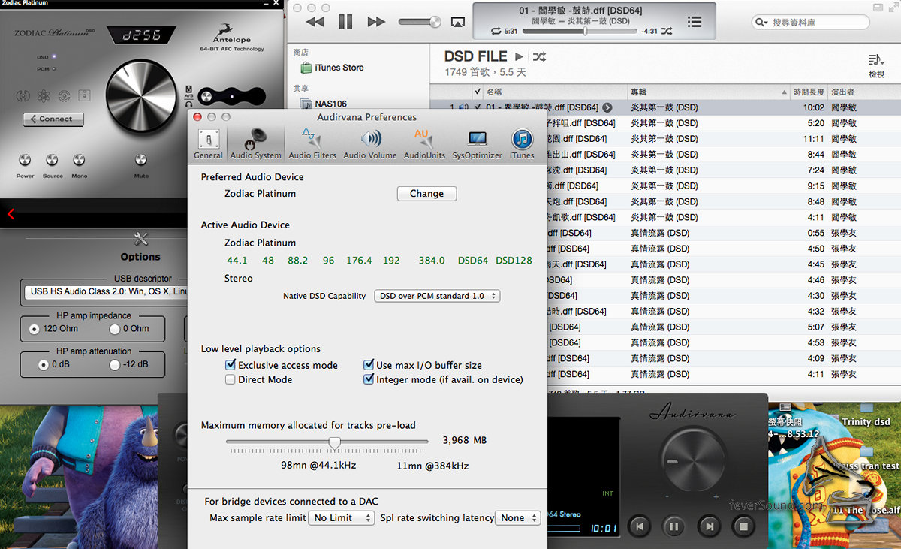Skip to next track in iTunes toolbar
Screen dimensions: 901x549
tap(376, 22)
